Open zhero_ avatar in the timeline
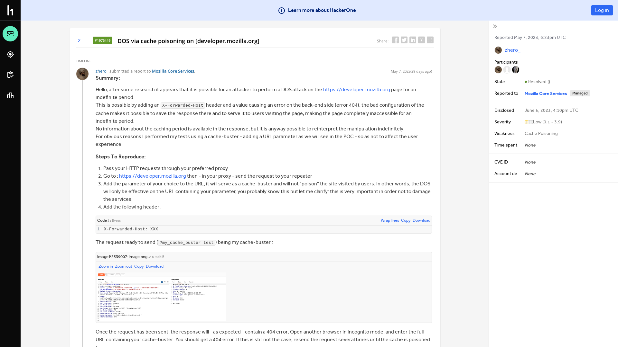 (82, 74)
